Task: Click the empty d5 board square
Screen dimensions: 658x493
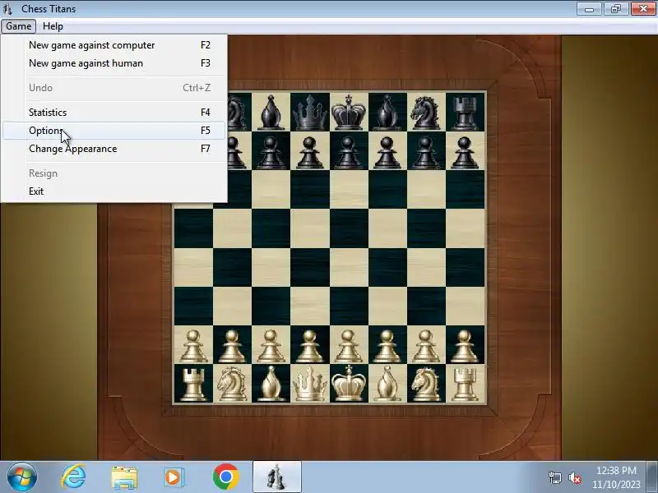Action: 310,228
